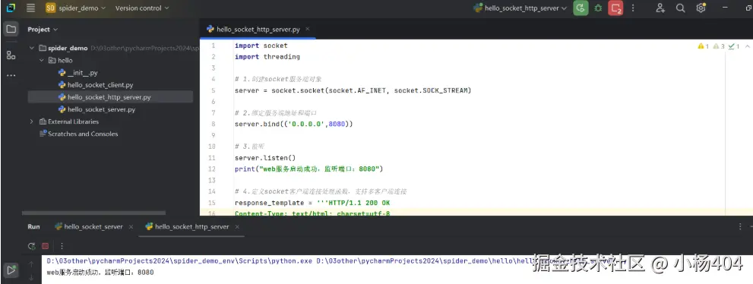Open Run panel options at far right

click(x=739, y=226)
